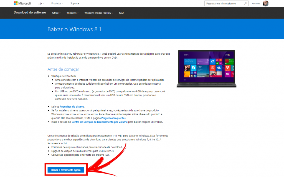Image resolution: width=284 pixels, height=177 pixels.
Task: Click the Baixar a ferramenta agora button
Action: pyautogui.click(x=66, y=170)
